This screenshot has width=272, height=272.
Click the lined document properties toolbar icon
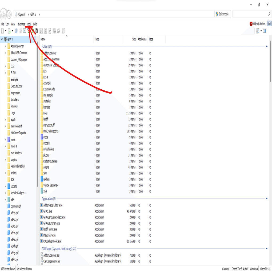46,31
